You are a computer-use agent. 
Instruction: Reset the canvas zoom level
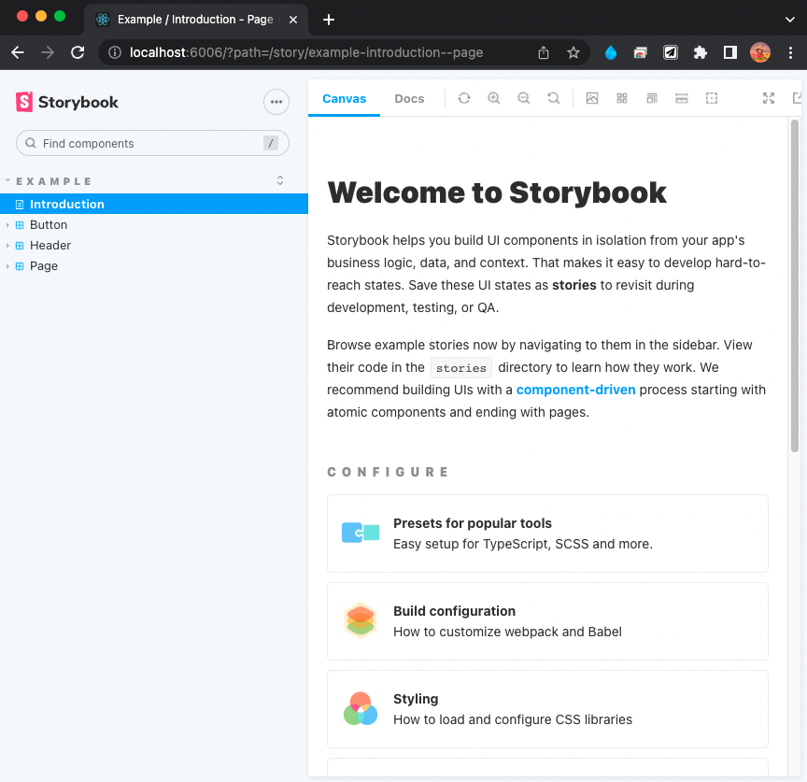pos(553,98)
